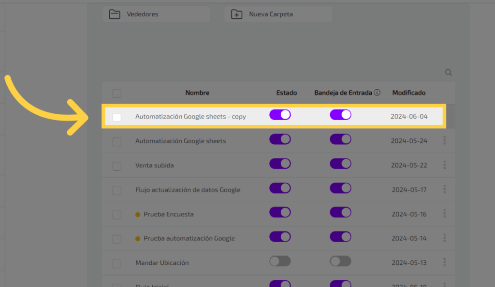Image resolution: width=495 pixels, height=287 pixels.
Task: Open the Prueba automatización Google flow
Action: [x=189, y=238]
